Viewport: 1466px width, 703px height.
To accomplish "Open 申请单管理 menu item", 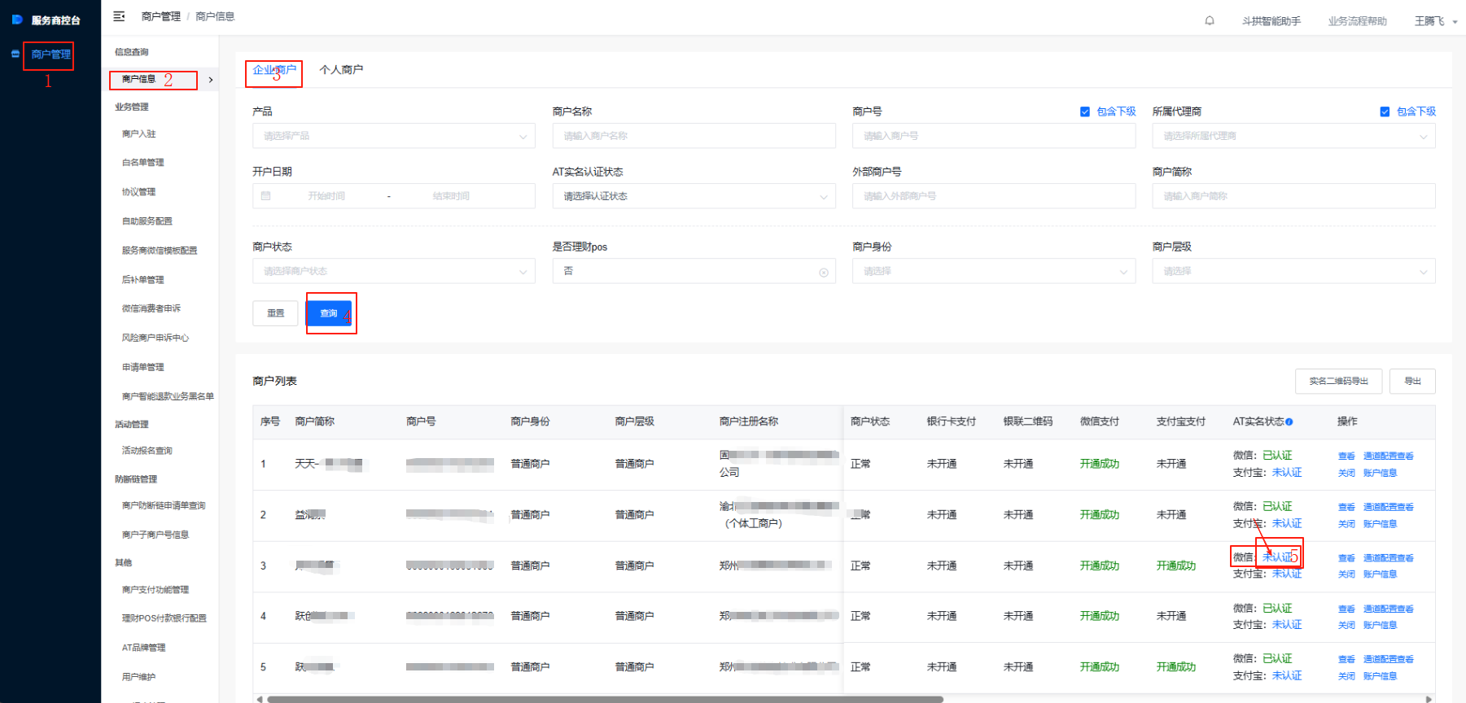I will [x=142, y=367].
